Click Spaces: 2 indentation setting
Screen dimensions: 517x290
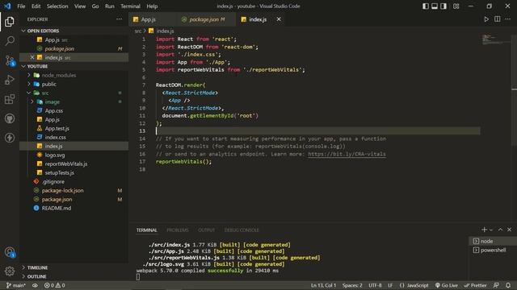click(352, 285)
